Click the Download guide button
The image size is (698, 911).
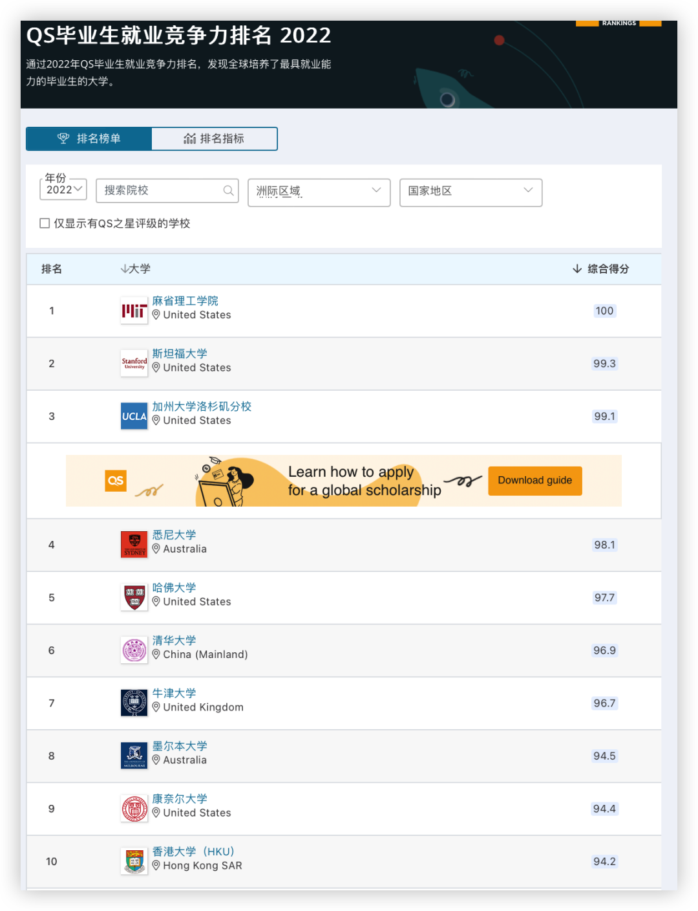[x=534, y=481]
